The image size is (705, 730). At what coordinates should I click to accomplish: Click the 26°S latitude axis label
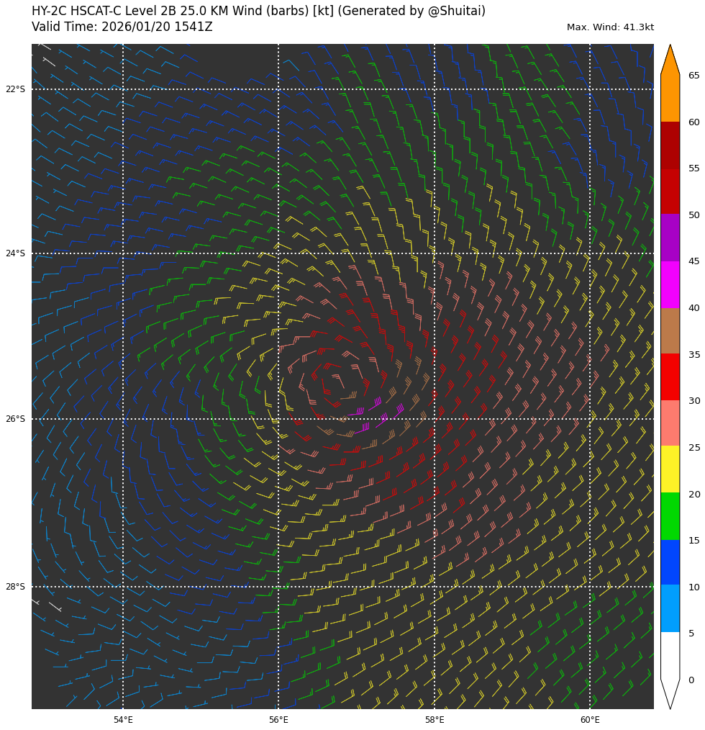[15, 419]
